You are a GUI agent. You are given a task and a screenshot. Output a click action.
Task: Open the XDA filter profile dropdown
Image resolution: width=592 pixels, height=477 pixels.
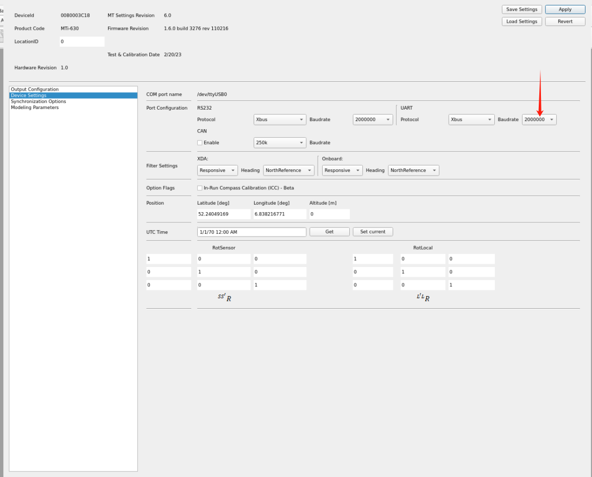217,170
